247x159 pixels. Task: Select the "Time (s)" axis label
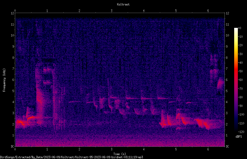[x=120, y=154]
